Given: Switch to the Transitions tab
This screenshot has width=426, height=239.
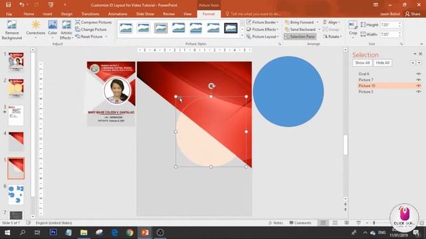Looking at the screenshot, I should click(x=91, y=14).
